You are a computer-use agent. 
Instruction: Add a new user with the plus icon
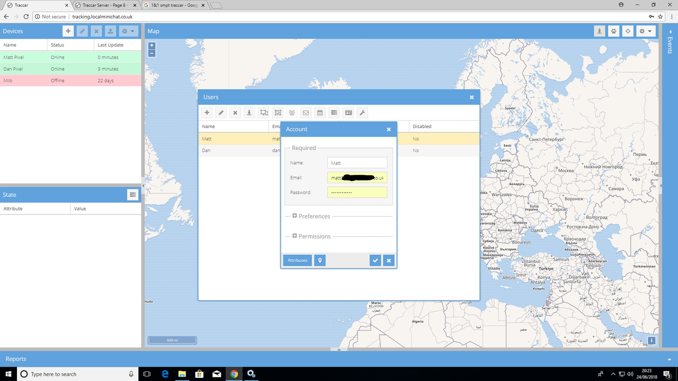(207, 112)
